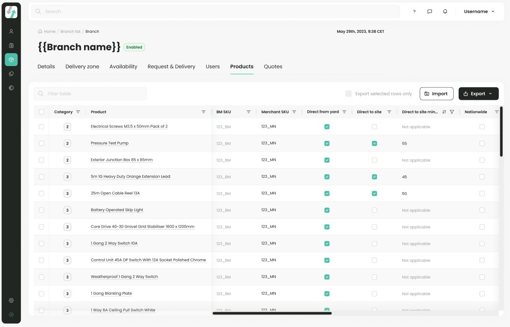Screen dimensions: 510x327
Task: Open the filter icon on the Product column
Action: [203, 111]
